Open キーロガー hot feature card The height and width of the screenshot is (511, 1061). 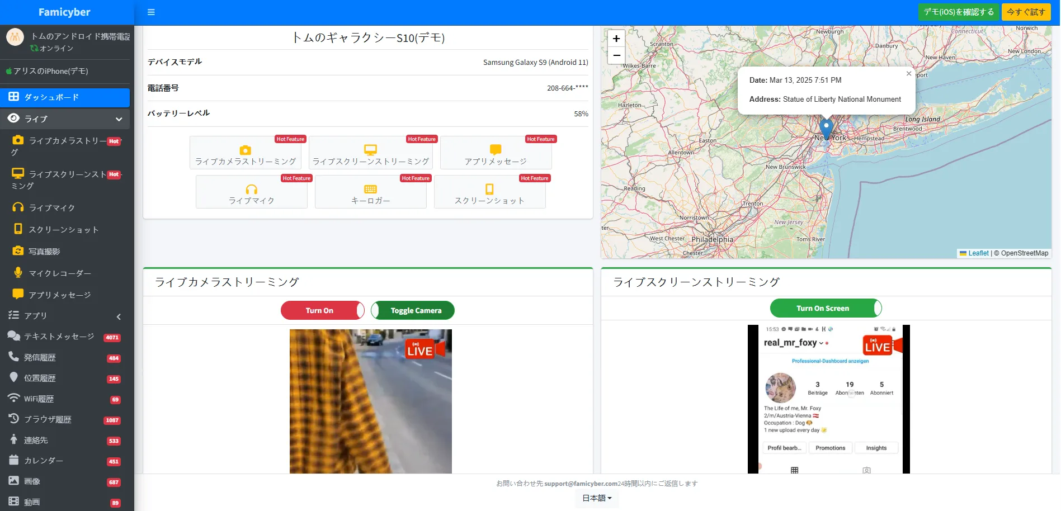[371, 192]
